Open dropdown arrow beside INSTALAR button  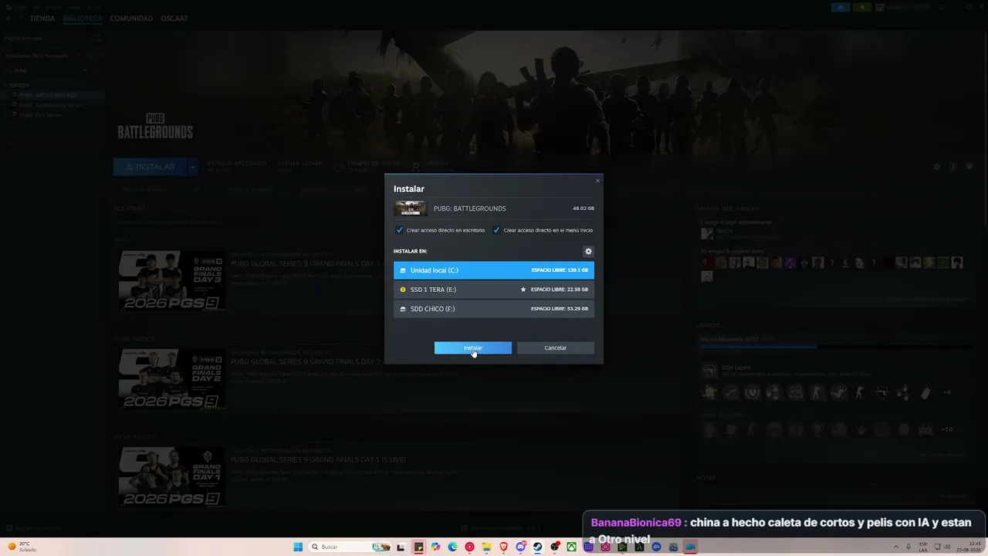coord(193,167)
